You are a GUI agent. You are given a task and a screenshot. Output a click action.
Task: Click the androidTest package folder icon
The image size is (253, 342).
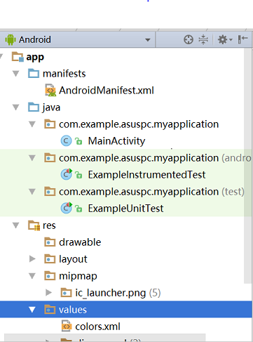(x=50, y=158)
